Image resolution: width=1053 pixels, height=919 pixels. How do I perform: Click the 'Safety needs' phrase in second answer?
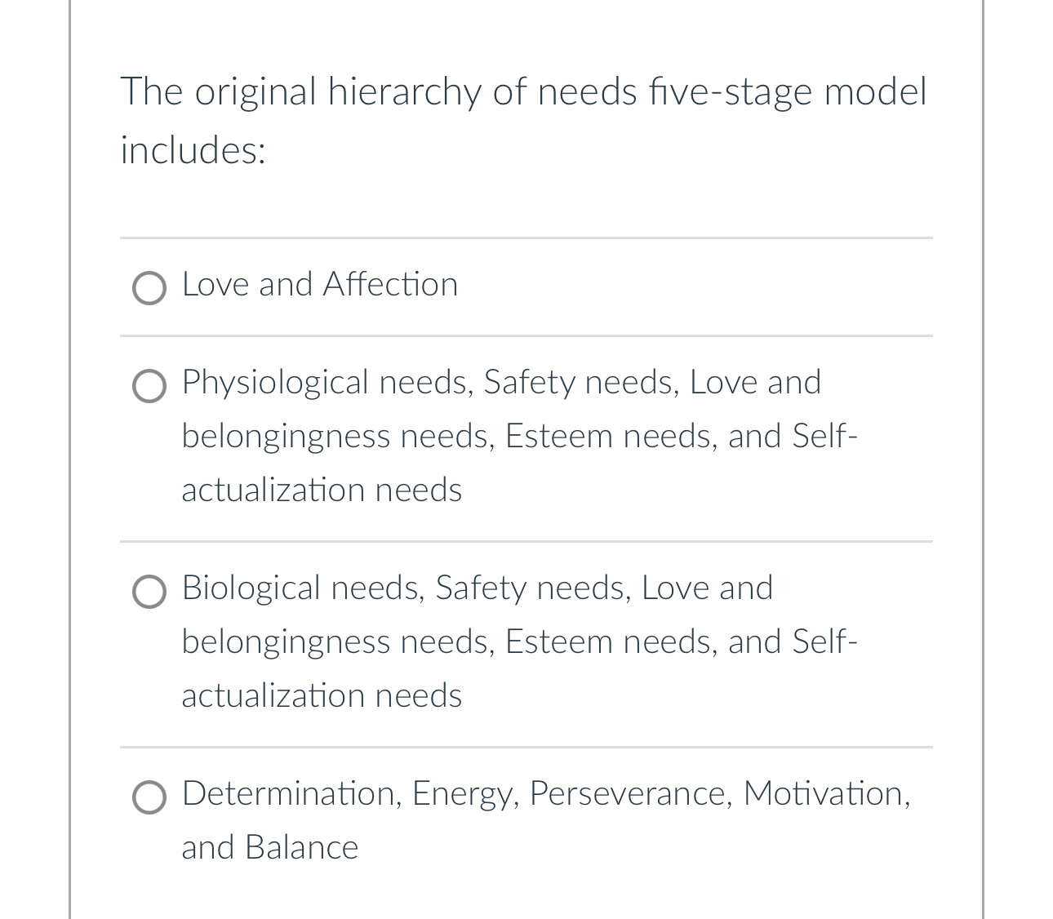[580, 381]
